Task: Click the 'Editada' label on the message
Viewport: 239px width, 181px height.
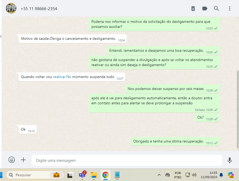Action: [200, 110]
